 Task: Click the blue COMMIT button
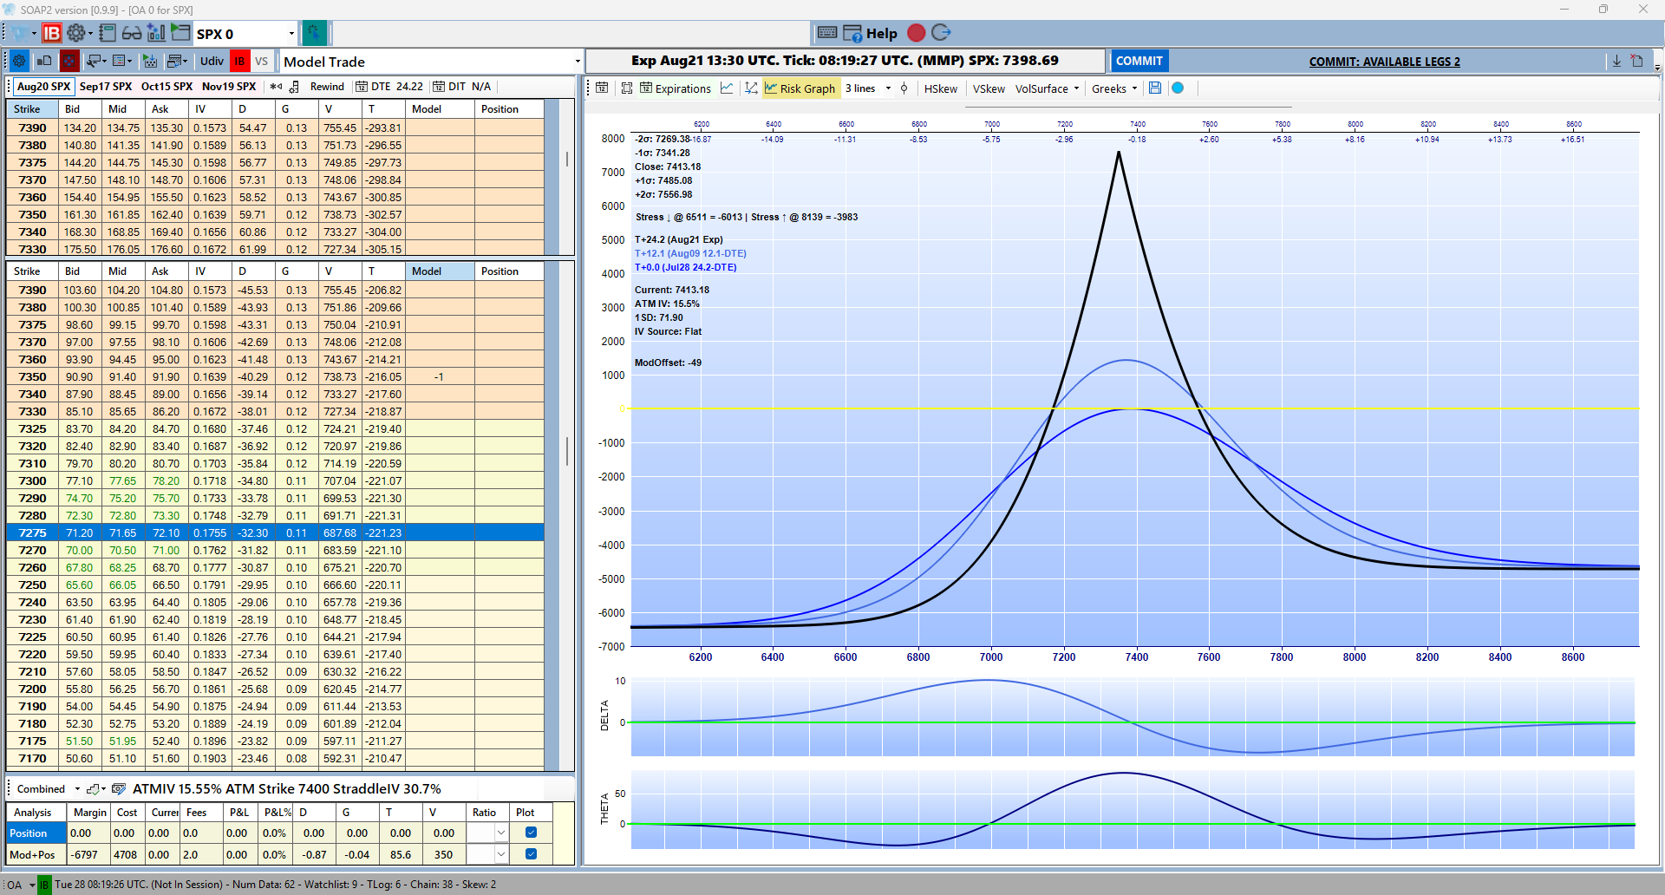[1139, 61]
